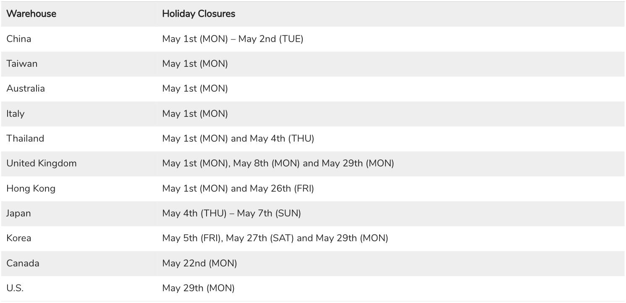Select the Taiwan warehouse cell
Viewport: 626px width, 303px height.
point(22,64)
